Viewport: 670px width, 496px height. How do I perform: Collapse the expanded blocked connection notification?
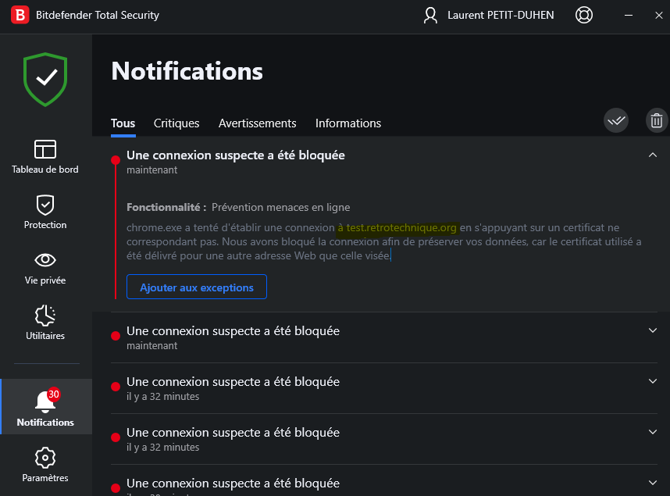point(653,155)
